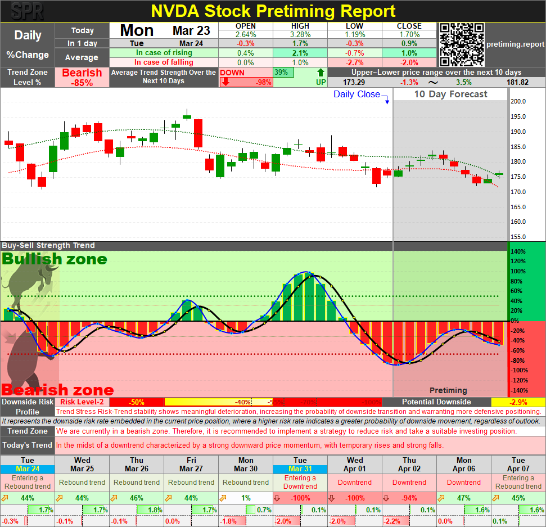Click the Today's Trend description text
The height and width of the screenshot is (527, 546).
[250, 445]
